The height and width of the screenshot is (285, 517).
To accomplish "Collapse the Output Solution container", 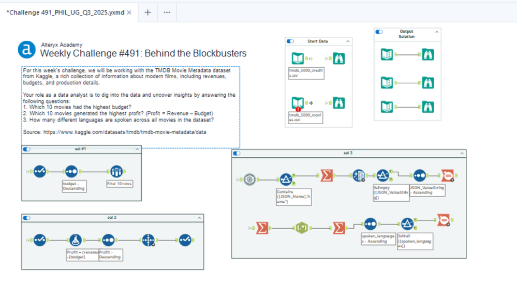I will (x=437, y=32).
